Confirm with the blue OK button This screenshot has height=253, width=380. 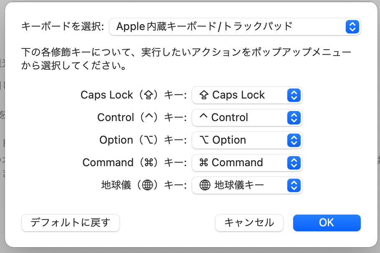[x=327, y=223]
